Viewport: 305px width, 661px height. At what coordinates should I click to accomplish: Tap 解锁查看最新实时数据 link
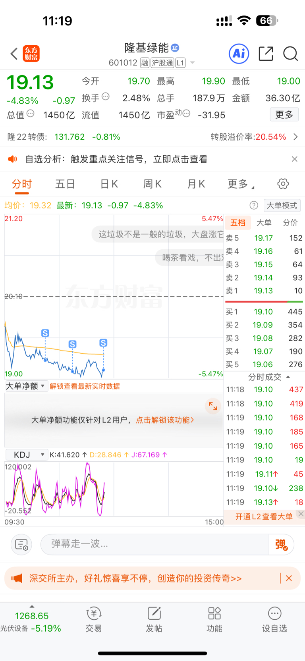click(85, 386)
